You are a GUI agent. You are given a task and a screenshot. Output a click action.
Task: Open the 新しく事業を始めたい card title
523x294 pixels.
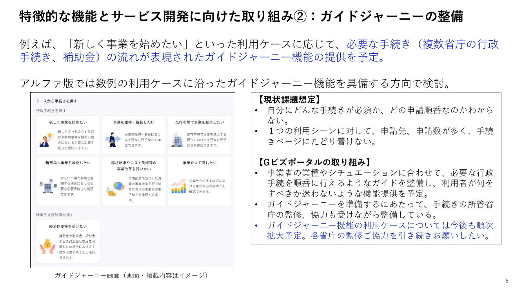(68, 122)
